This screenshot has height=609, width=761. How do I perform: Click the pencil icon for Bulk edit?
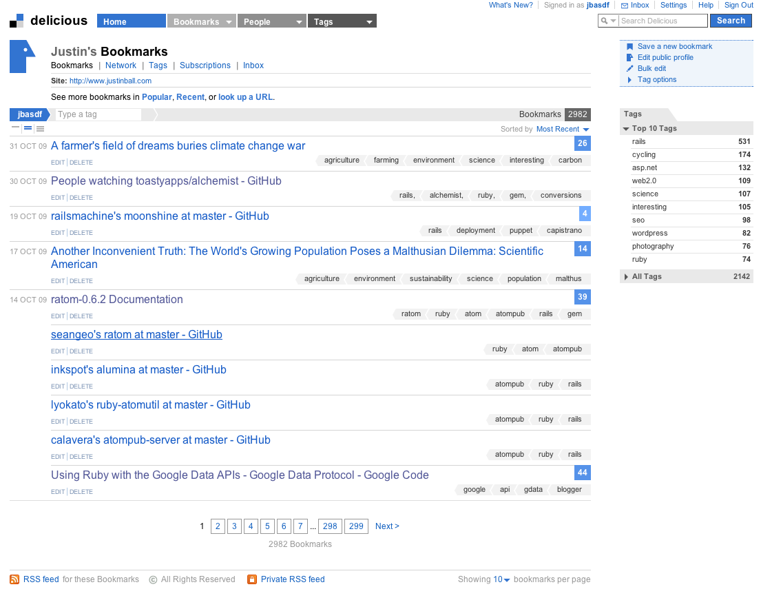[629, 68]
